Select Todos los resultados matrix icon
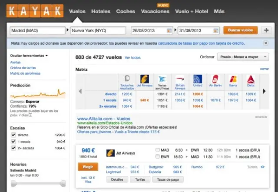Viewport: 278px width, 192px height. click(x=127, y=79)
